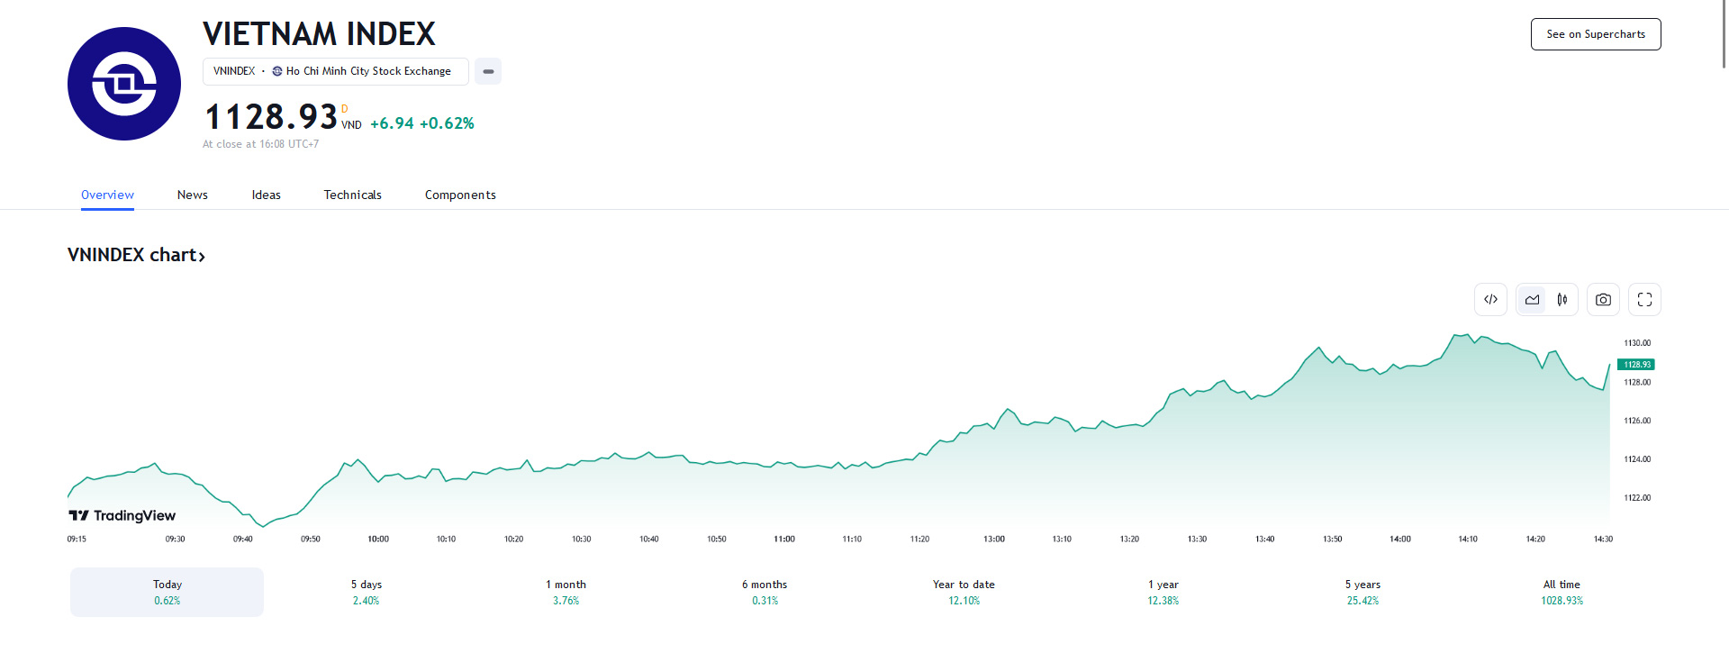Screen dimensions: 1729x653
Task: Switch to the Technicals tab
Action: click(352, 195)
